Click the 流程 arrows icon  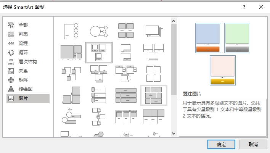[11, 43]
